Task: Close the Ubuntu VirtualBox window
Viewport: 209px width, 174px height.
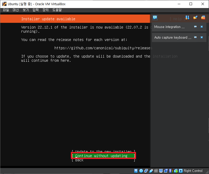Action: click(203, 4)
